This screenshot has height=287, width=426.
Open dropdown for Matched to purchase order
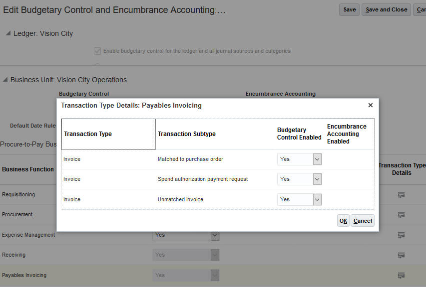pyautogui.click(x=317, y=159)
